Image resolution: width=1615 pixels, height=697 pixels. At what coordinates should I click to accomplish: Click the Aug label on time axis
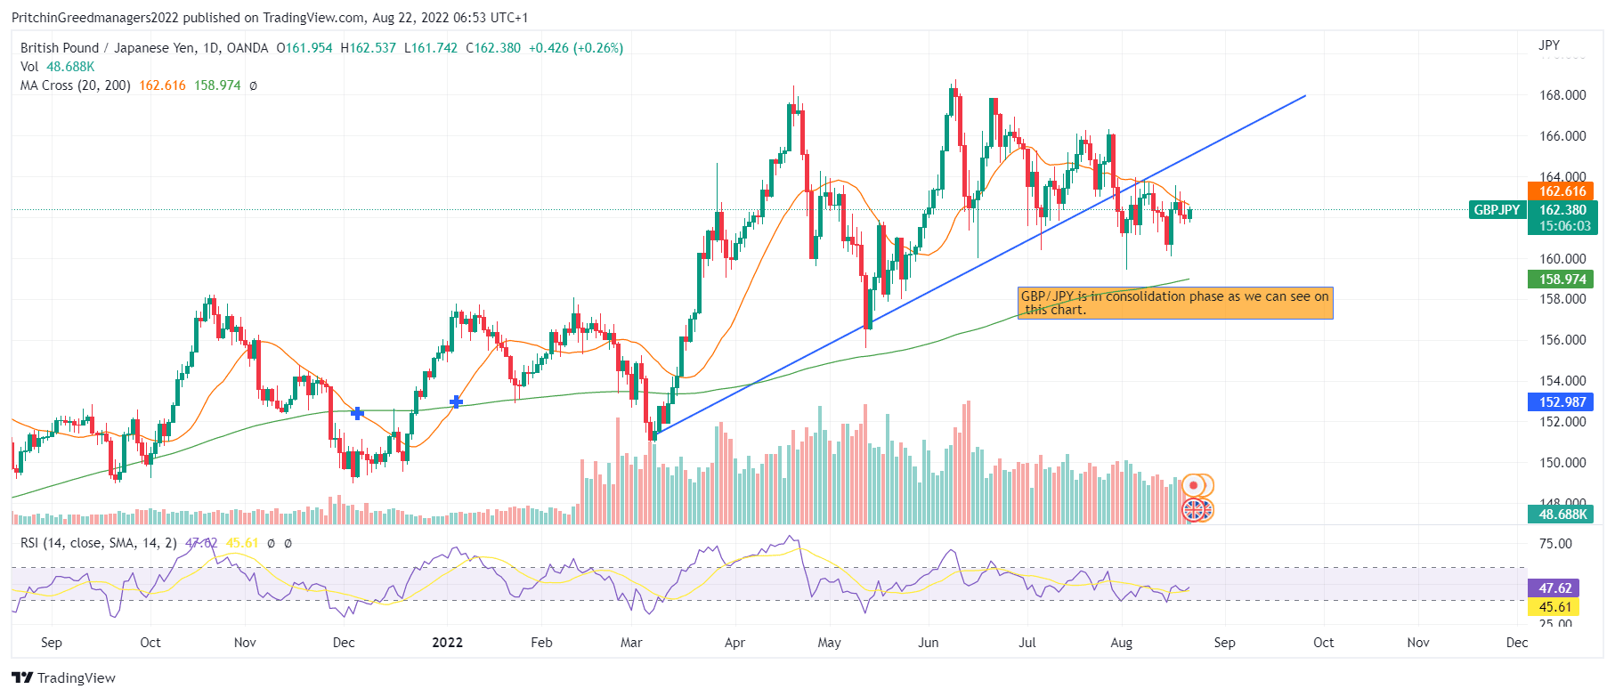tap(1122, 643)
